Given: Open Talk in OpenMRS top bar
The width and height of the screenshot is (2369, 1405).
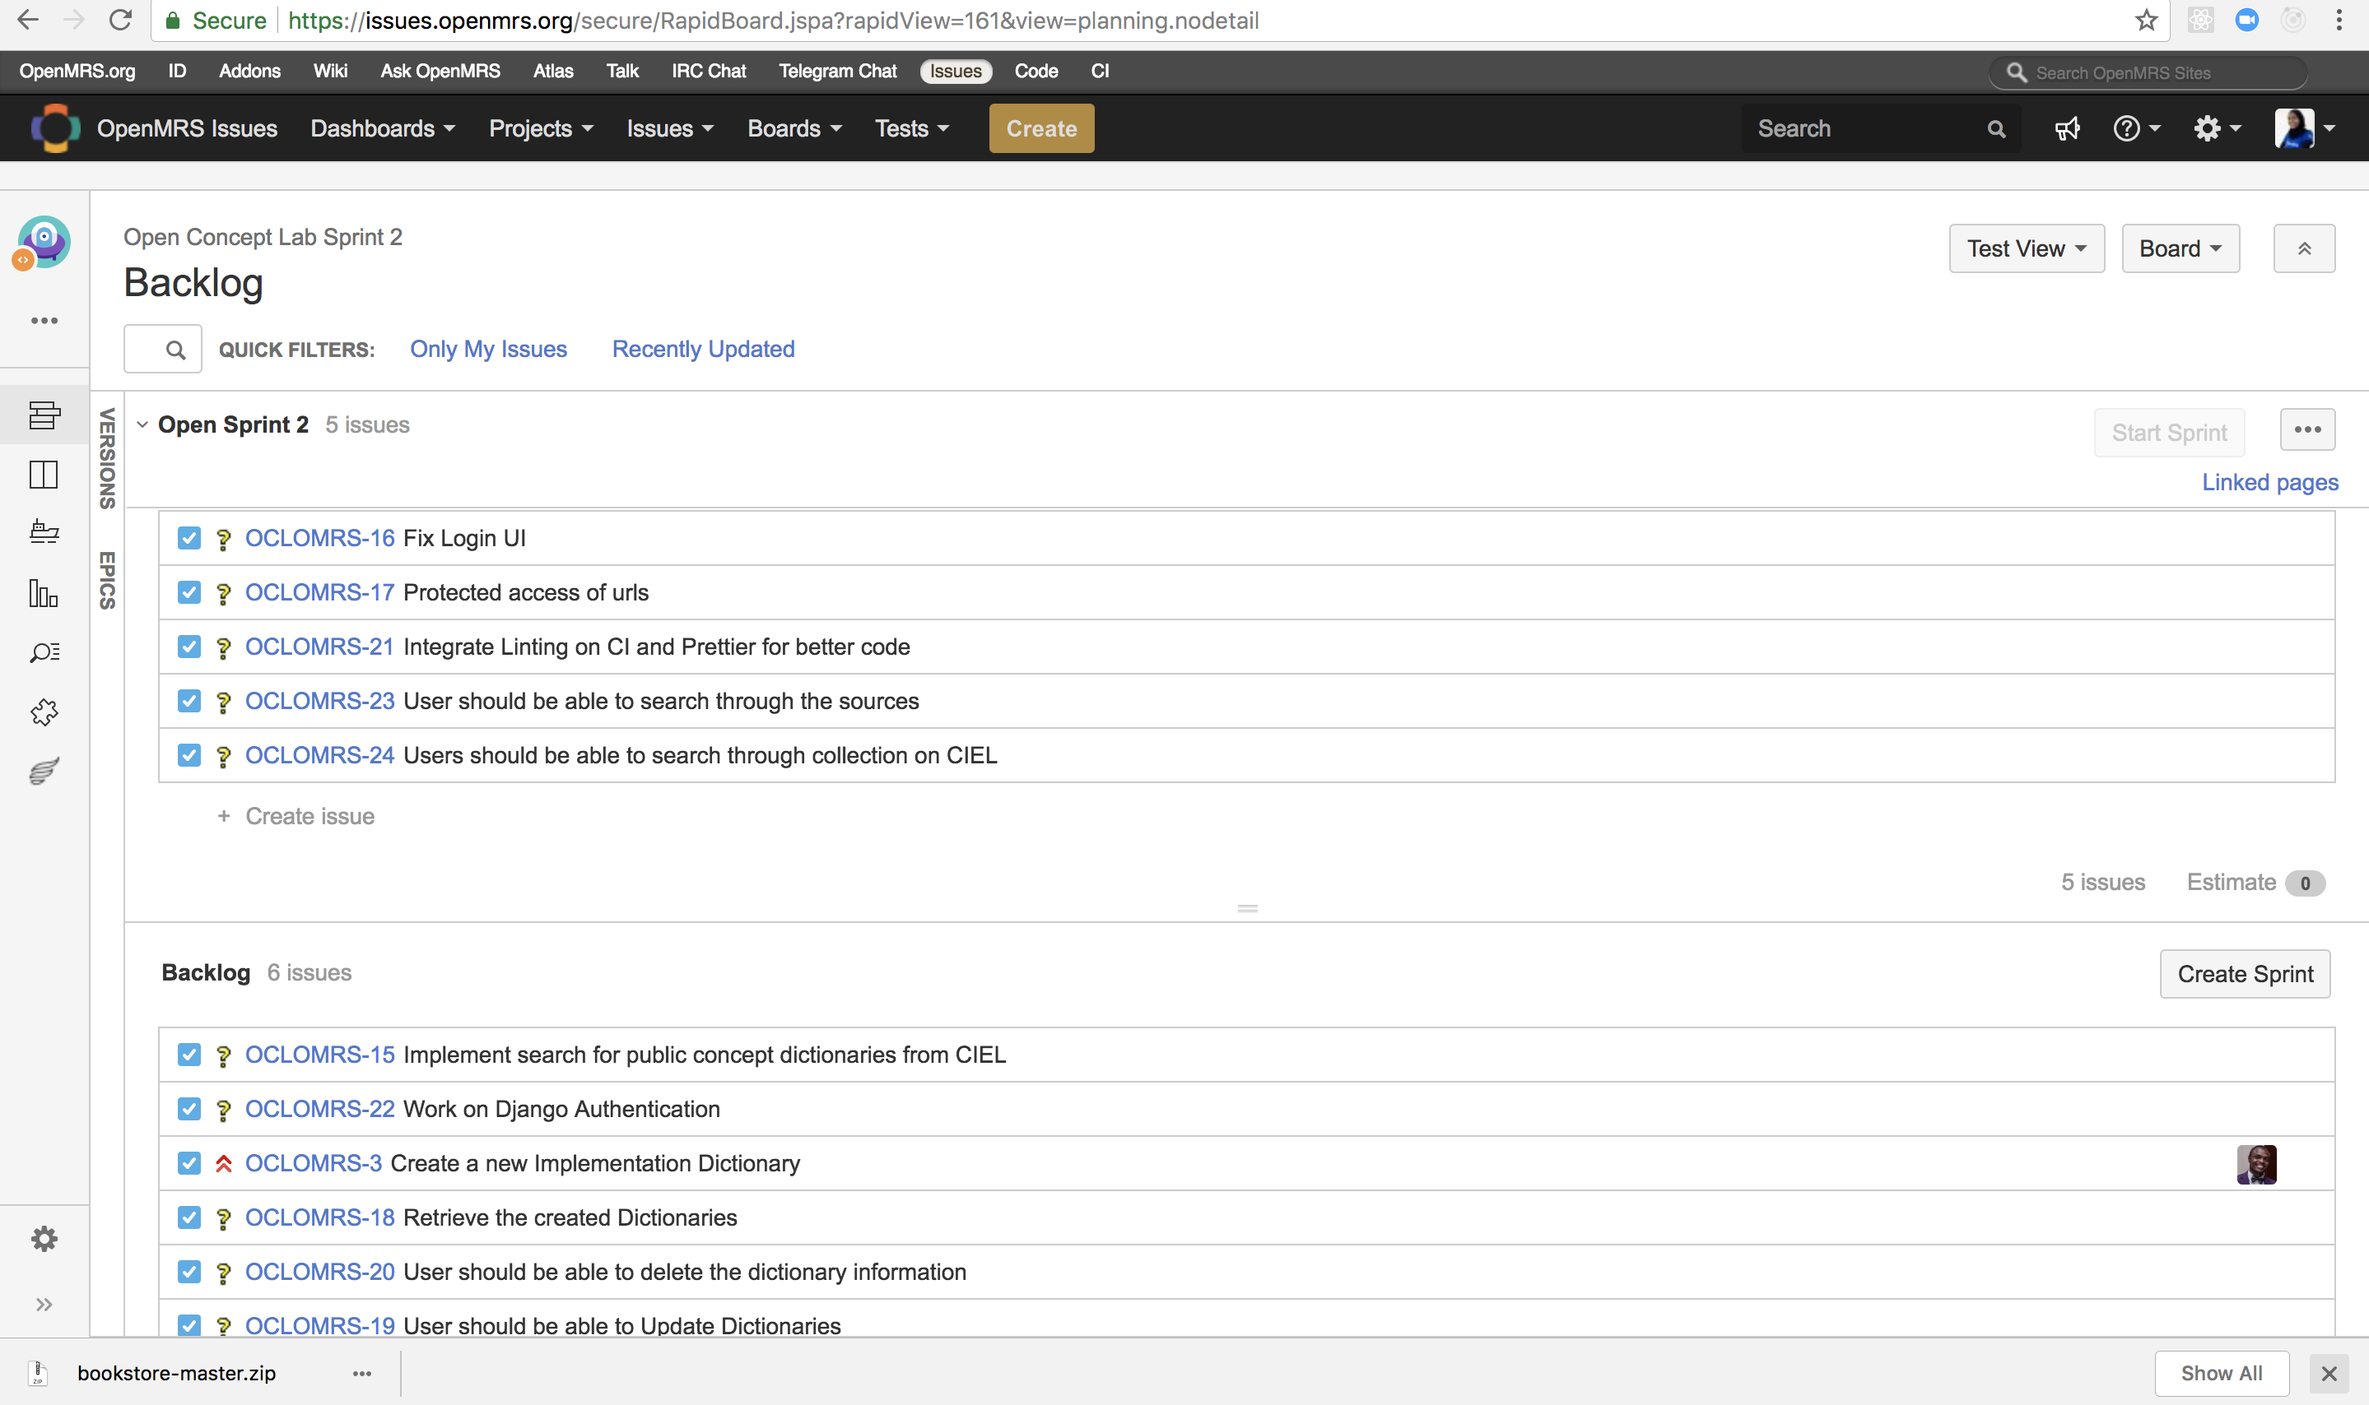Looking at the screenshot, I should 622,71.
